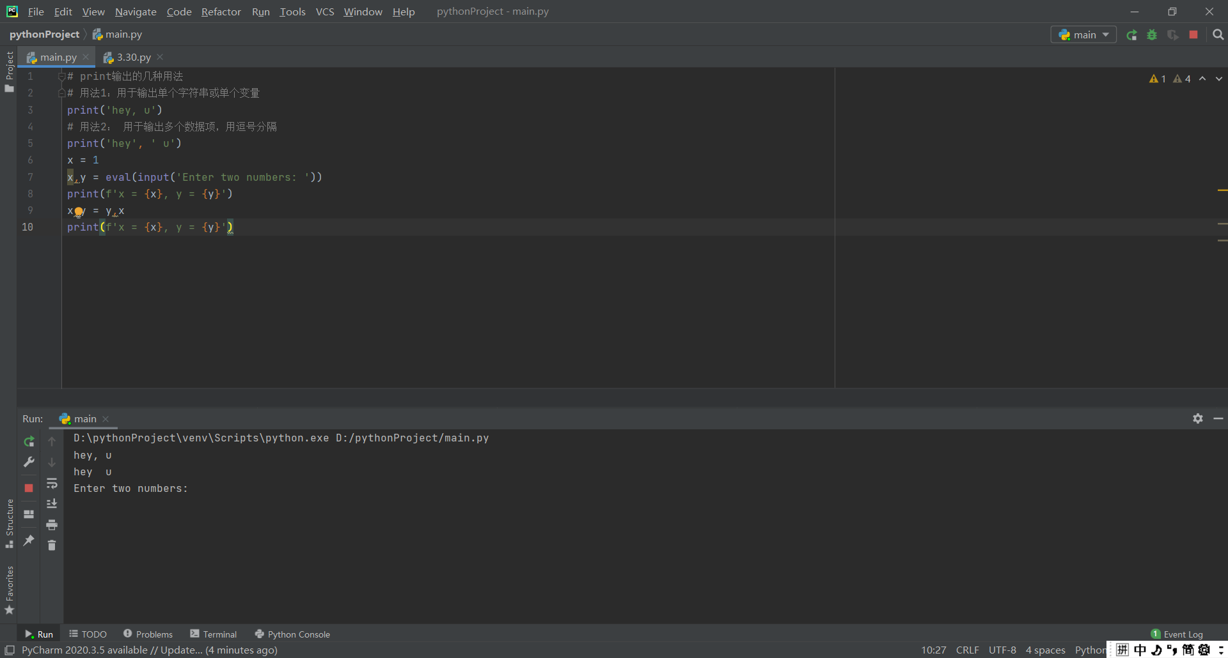Stop the program with red toolbar square

tap(1193, 35)
